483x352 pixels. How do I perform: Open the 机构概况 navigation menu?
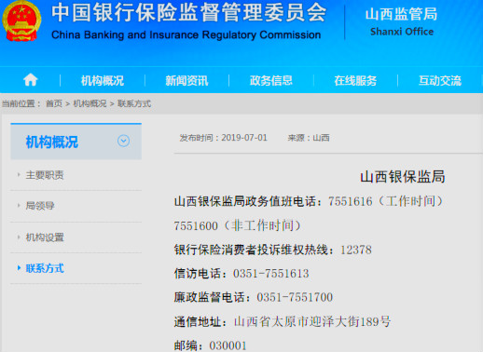(x=103, y=81)
